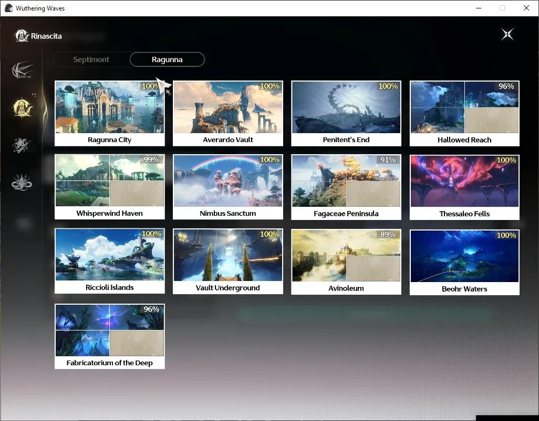Open the Whisperwind Haven area card

[x=110, y=187]
